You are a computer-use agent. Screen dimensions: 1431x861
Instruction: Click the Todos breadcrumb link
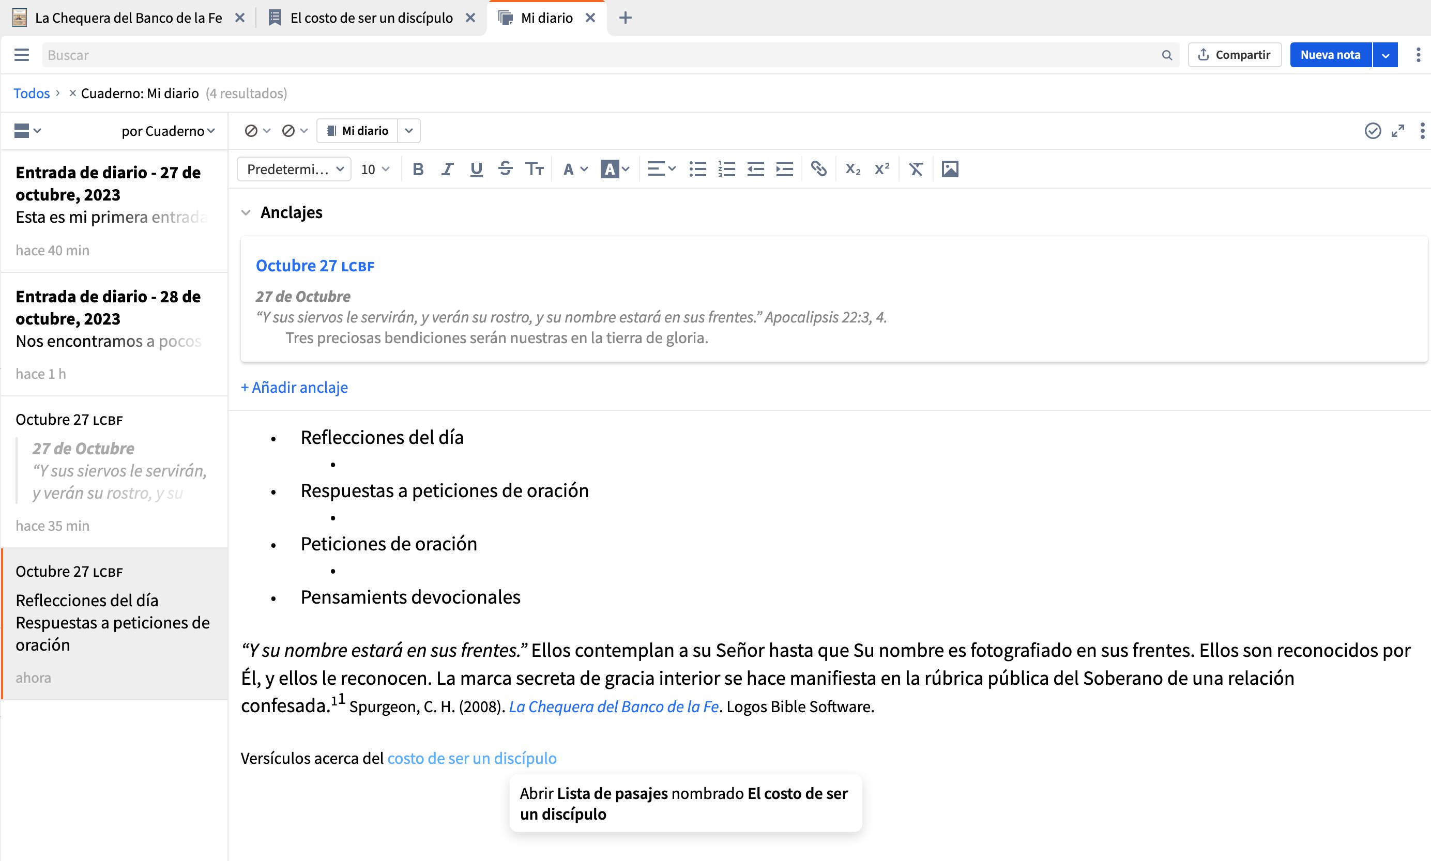32,93
